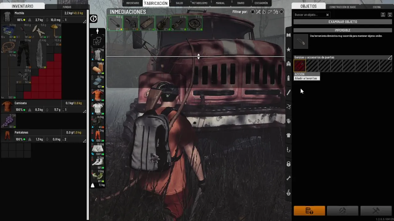Screen dimensions: 394x221
Task: Select the bow and arrow category
Action: (288, 107)
